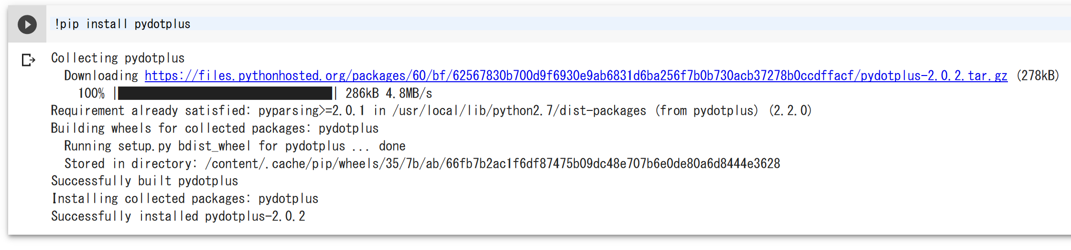Select the Stored in directory path line
Image resolution: width=1071 pixels, height=250 pixels.
422,163
